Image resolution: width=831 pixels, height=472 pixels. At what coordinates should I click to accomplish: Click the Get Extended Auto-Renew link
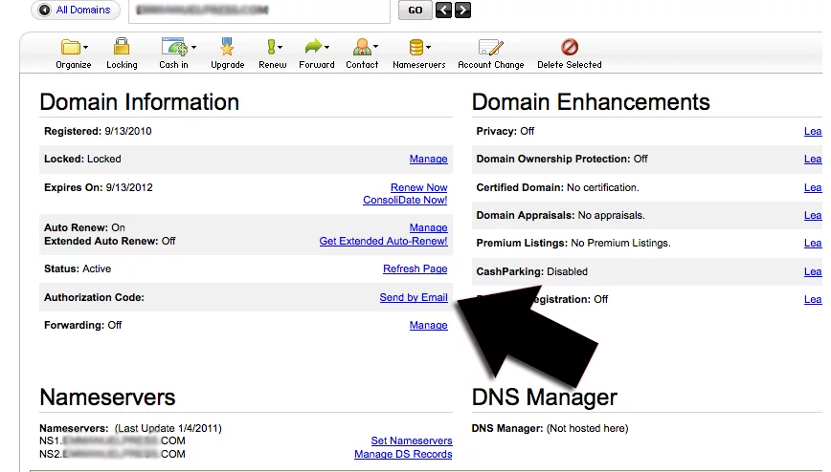(x=383, y=241)
